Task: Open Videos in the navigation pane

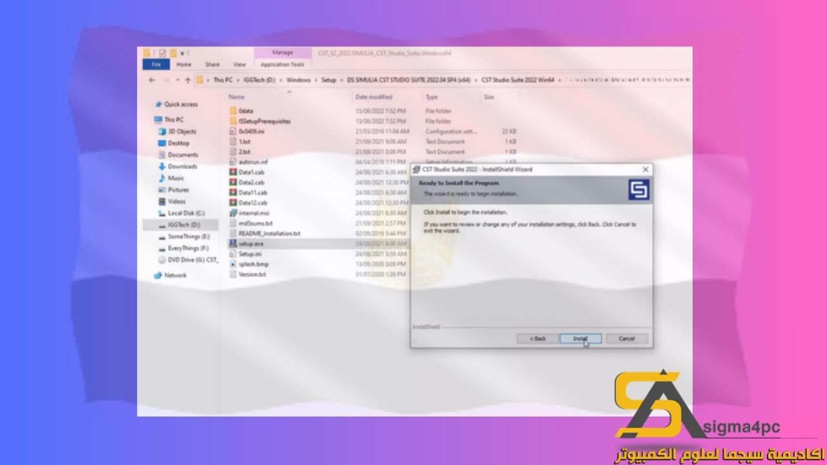Action: tap(176, 201)
